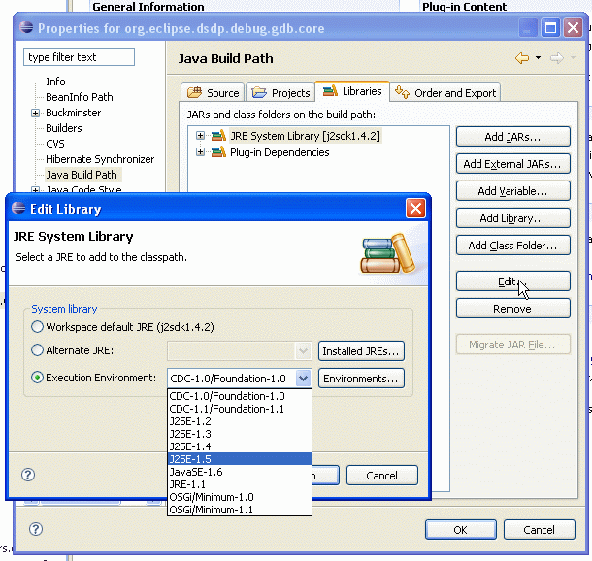The image size is (592, 561).
Task: Click the Remove button
Action: coord(512,309)
